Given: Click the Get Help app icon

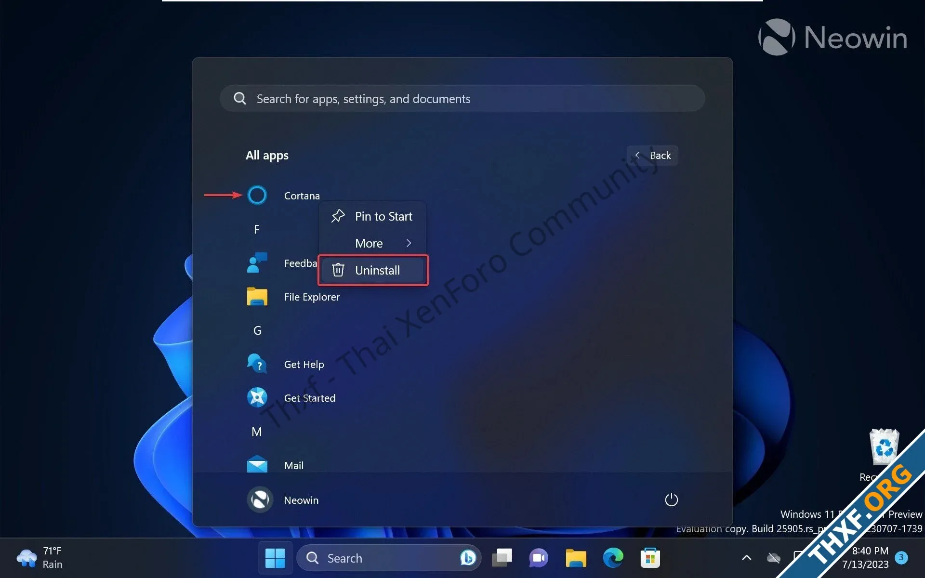Looking at the screenshot, I should (x=257, y=364).
